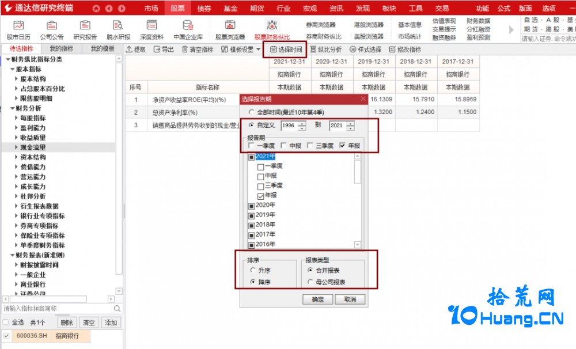Click the 提取 extract toolbar button
The image size is (576, 349).
click(136, 49)
